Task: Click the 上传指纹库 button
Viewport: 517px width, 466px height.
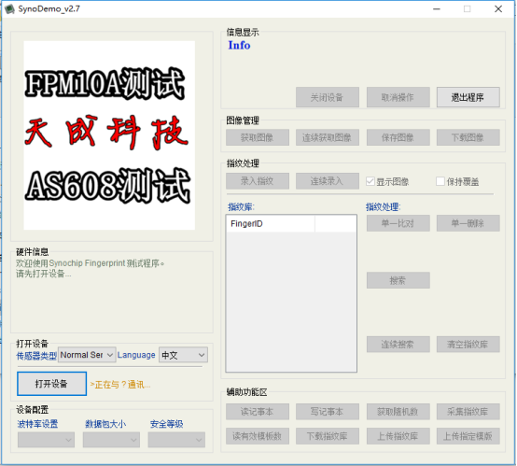Action: click(398, 436)
